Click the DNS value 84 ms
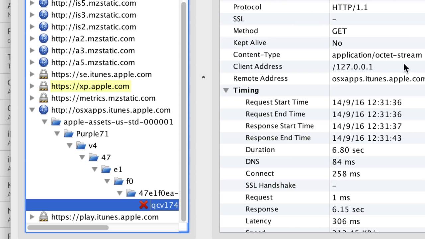This screenshot has width=425, height=239. (x=343, y=162)
